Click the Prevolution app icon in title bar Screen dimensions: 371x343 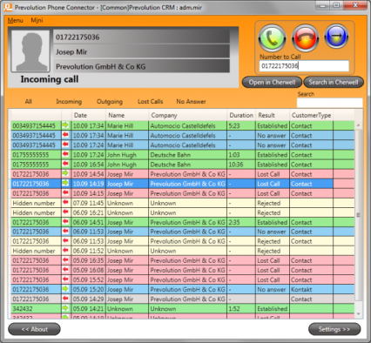pos(8,7)
